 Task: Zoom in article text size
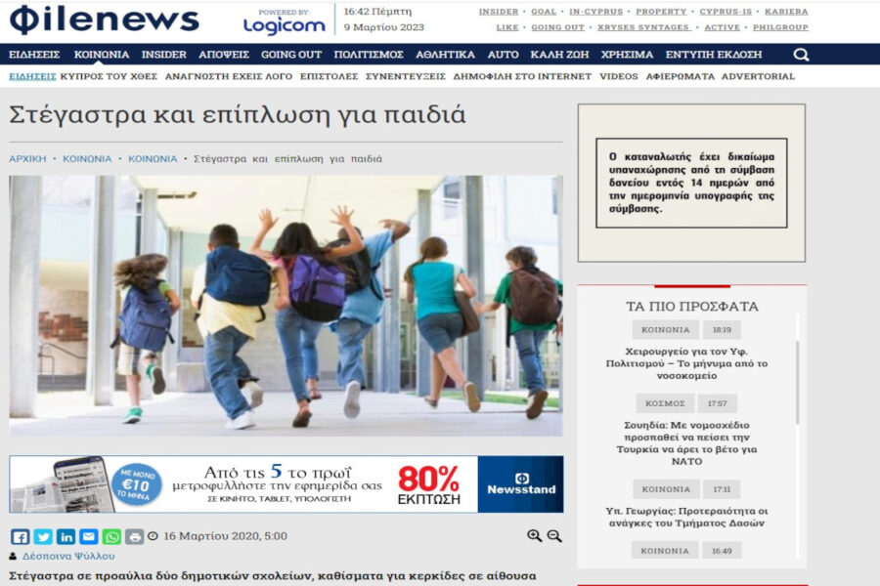pos(534,535)
